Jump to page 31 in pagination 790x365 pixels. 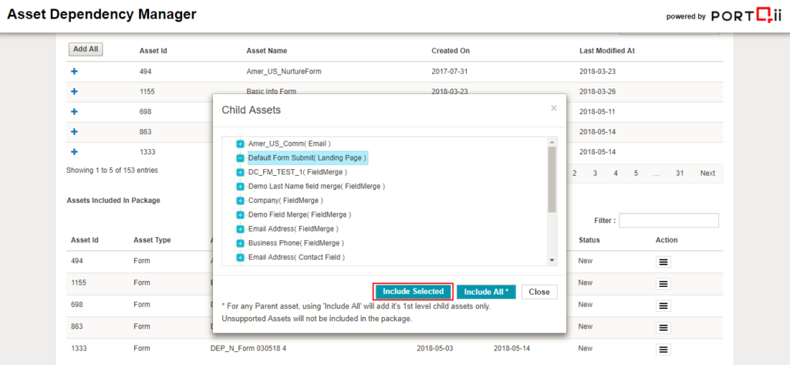pyautogui.click(x=679, y=174)
